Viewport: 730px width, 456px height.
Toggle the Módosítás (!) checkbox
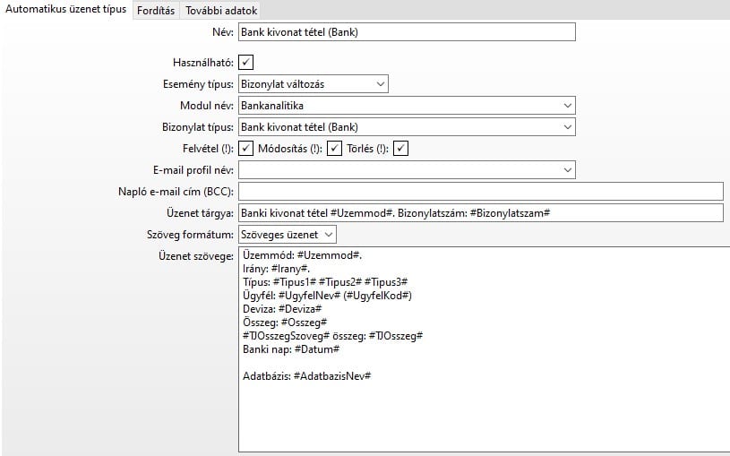tap(335, 148)
